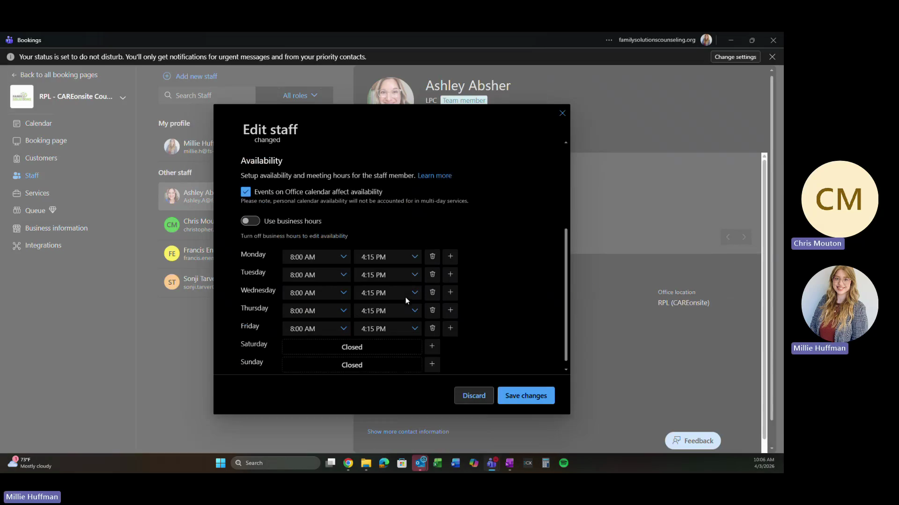
Task: Click the Sunday Closed field
Action: pyautogui.click(x=352, y=365)
